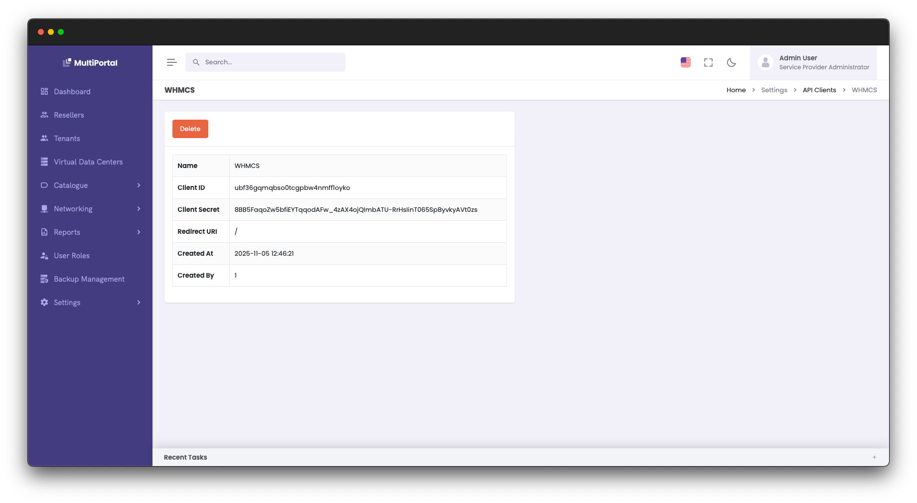Click the Catalogue tag icon

(x=44, y=185)
